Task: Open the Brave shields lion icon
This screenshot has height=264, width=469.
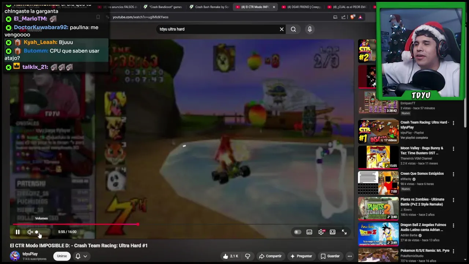Action: 352,17
